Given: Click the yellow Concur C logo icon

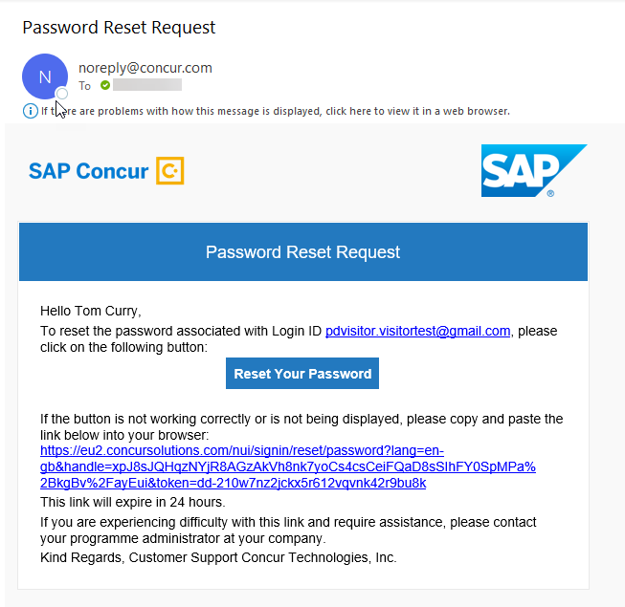Looking at the screenshot, I should coord(169,171).
